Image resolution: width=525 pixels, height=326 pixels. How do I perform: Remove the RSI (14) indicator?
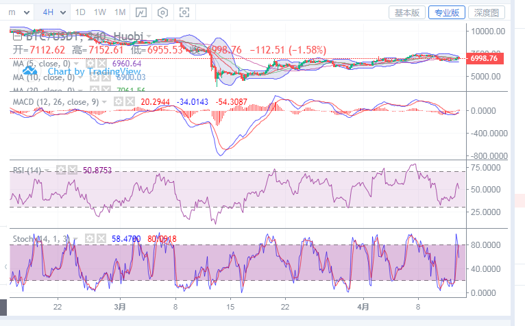coord(73,171)
